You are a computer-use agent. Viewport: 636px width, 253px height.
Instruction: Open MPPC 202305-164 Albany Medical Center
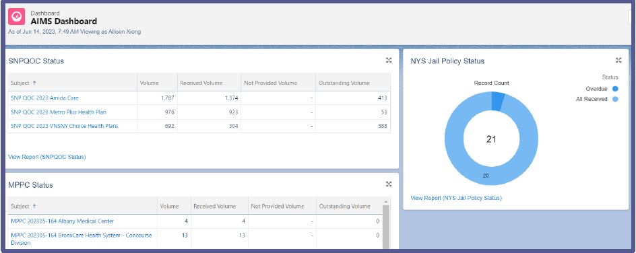click(63, 221)
